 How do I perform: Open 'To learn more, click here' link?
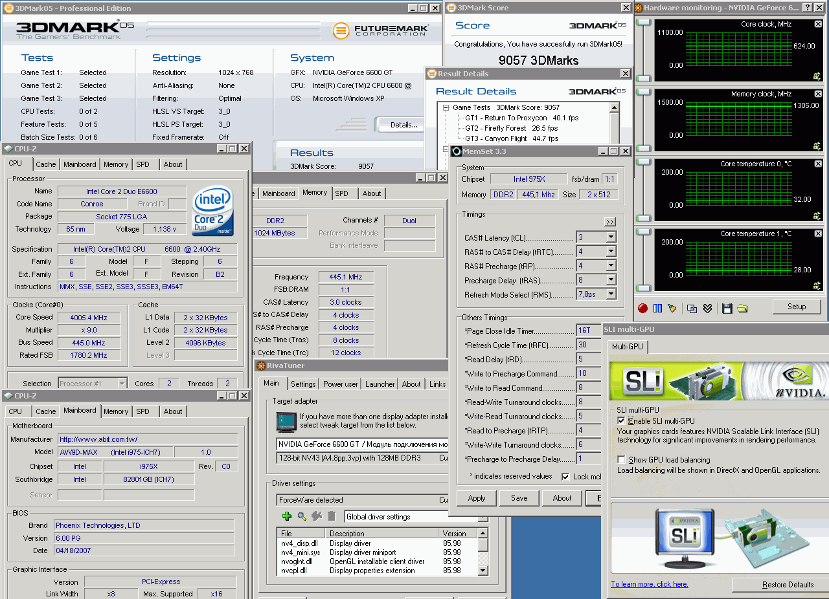pos(650,584)
